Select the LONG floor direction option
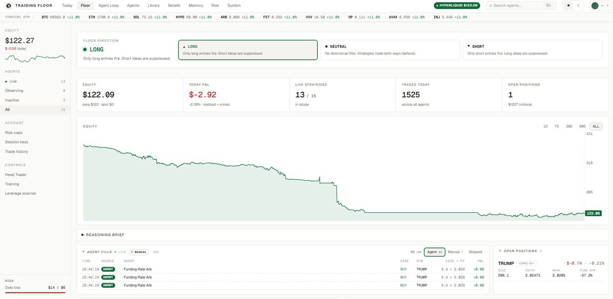613x299 pixels. [248, 50]
